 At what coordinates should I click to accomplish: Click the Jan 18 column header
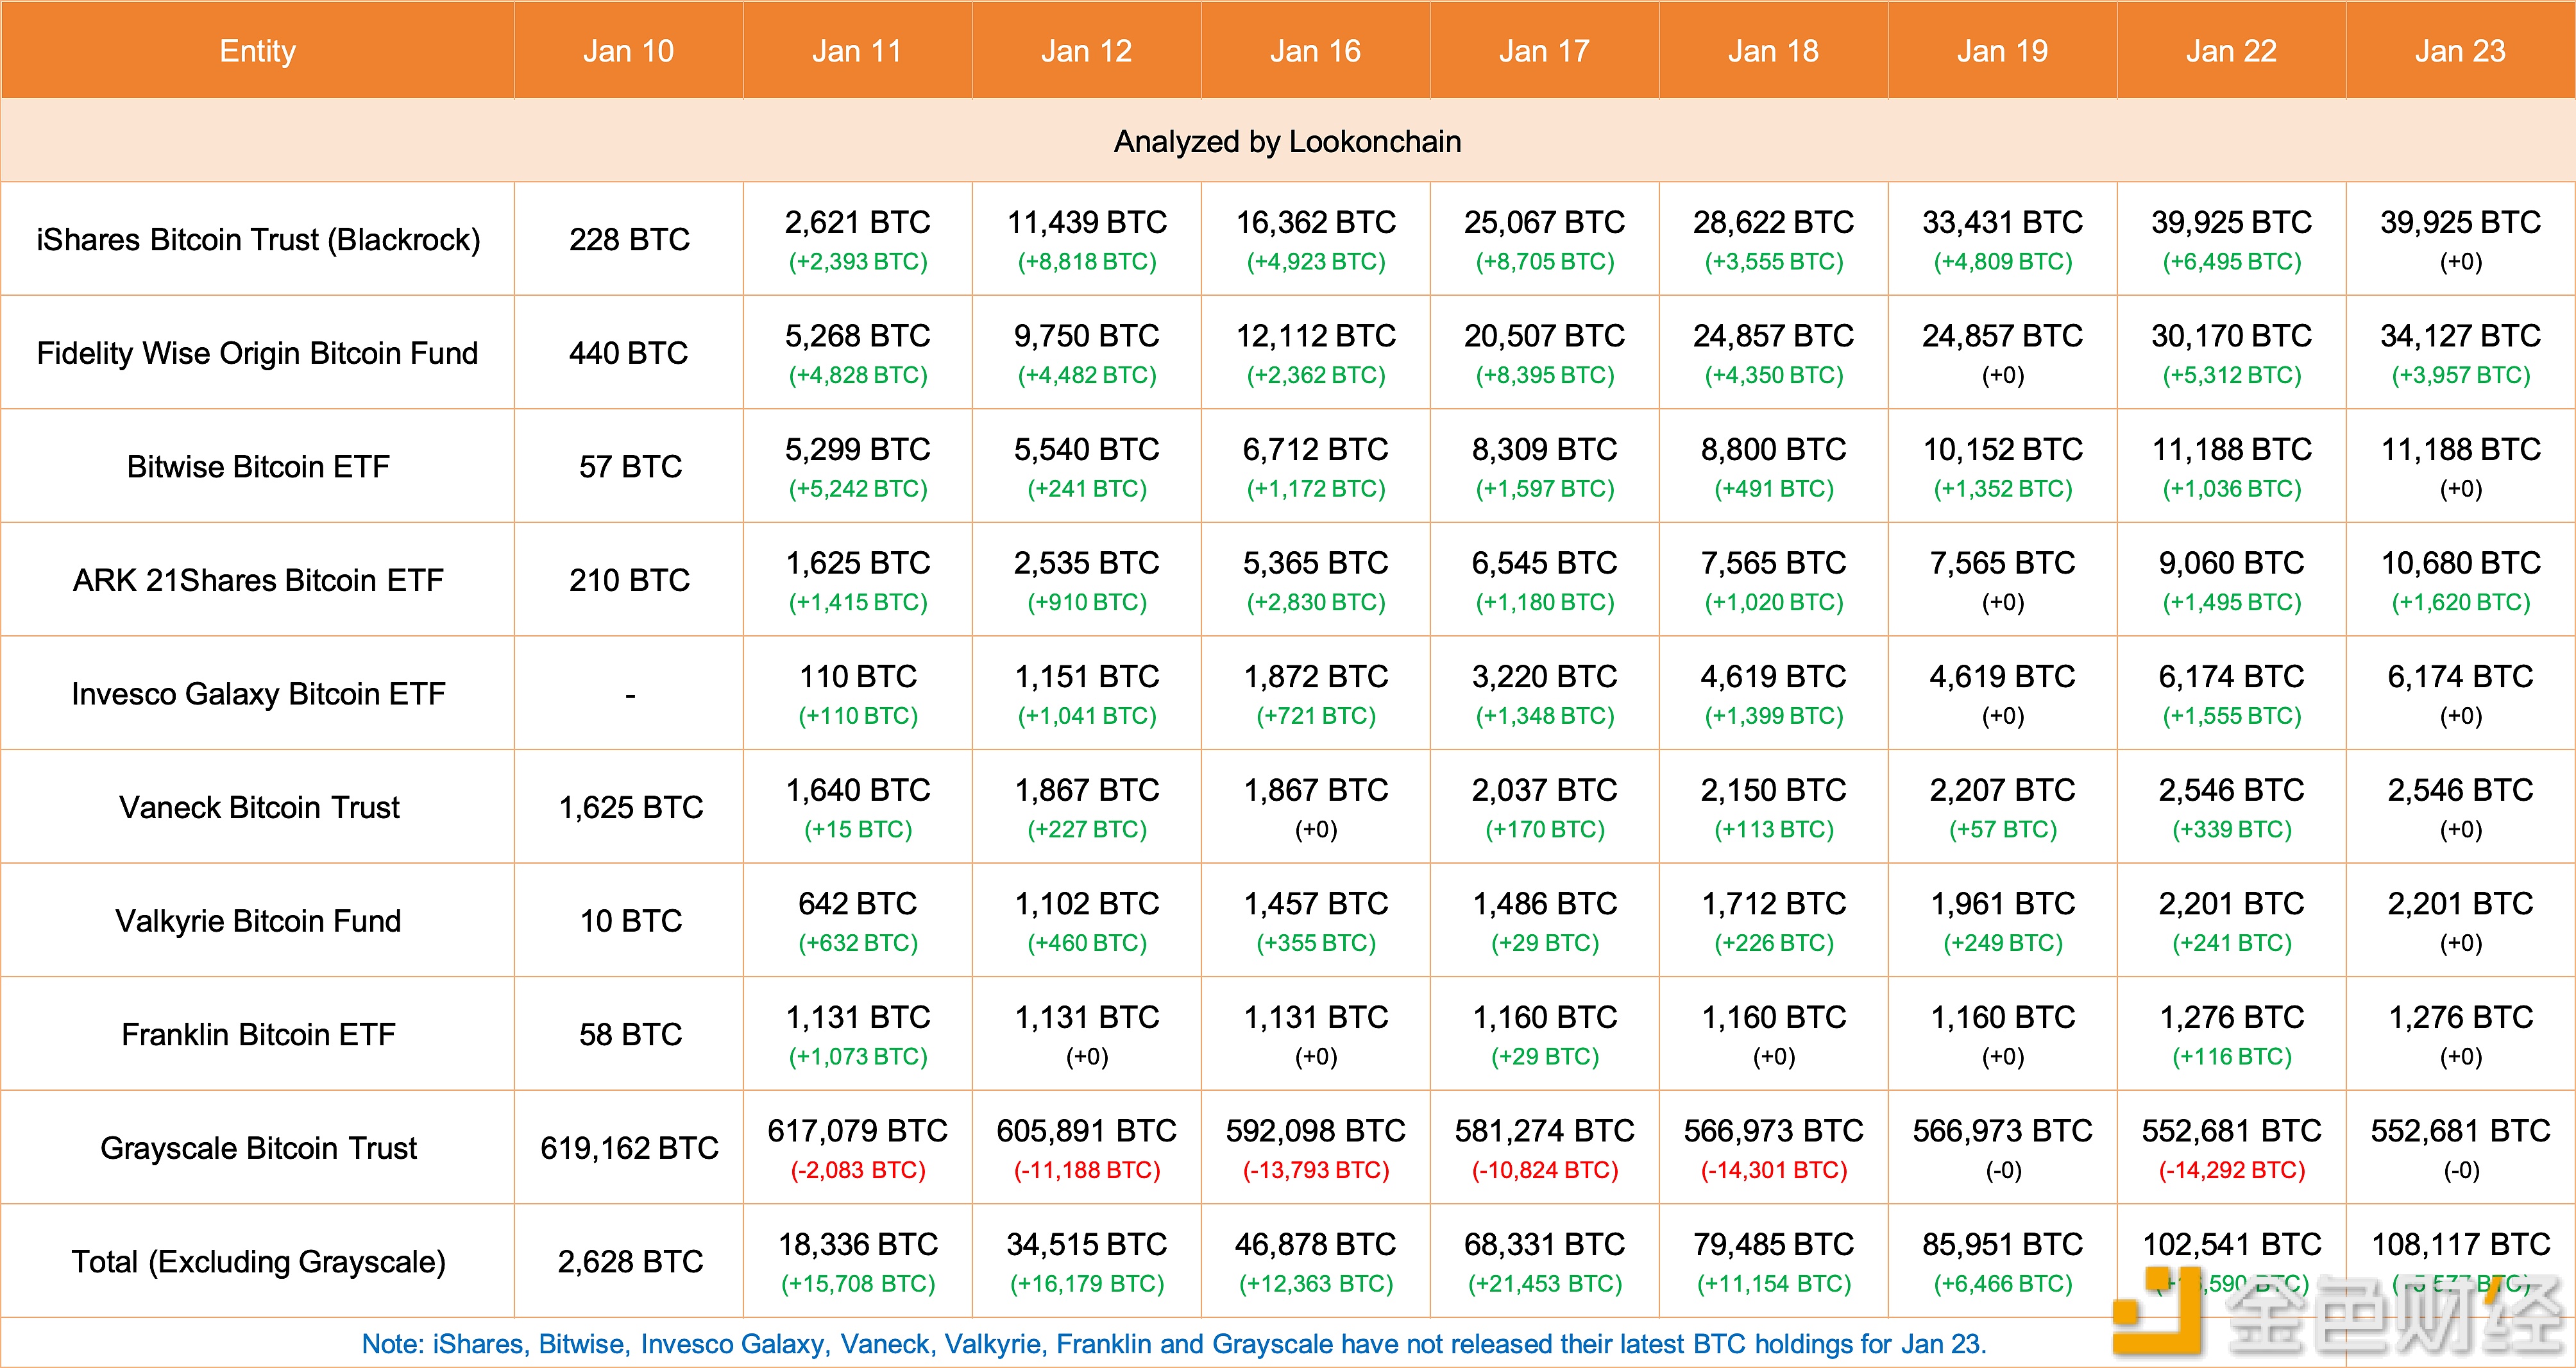tap(1773, 51)
